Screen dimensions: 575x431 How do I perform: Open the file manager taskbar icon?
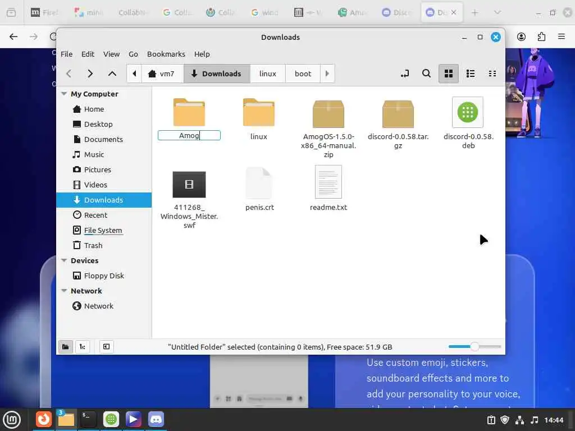coord(66,419)
